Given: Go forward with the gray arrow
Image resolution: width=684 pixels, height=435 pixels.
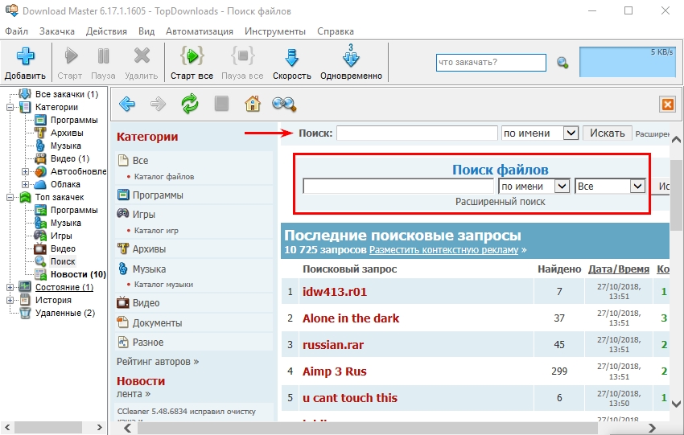Looking at the screenshot, I should click(158, 104).
